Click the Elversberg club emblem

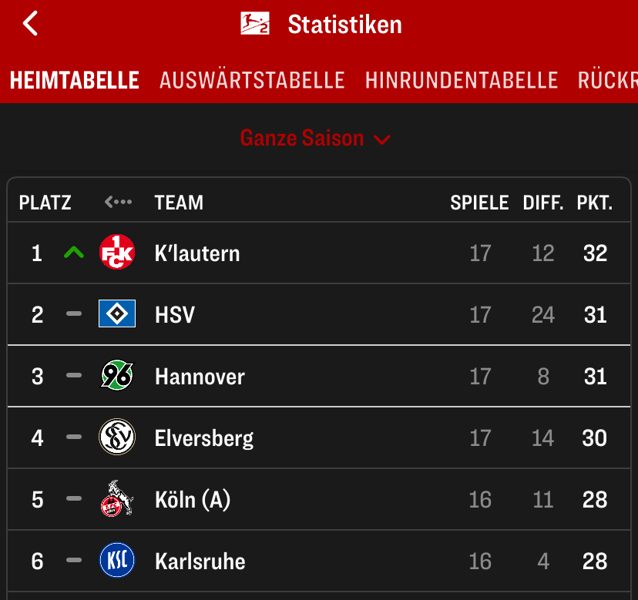pyautogui.click(x=117, y=437)
